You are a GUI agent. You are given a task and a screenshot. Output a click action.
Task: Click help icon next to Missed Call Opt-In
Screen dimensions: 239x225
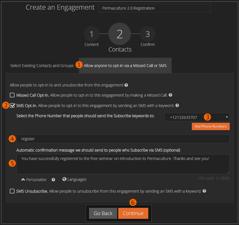click(170, 95)
